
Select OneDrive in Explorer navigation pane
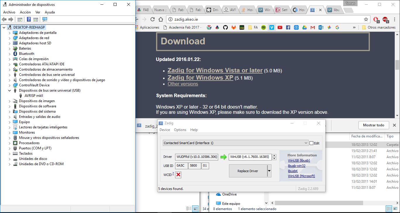pyautogui.click(x=229, y=194)
